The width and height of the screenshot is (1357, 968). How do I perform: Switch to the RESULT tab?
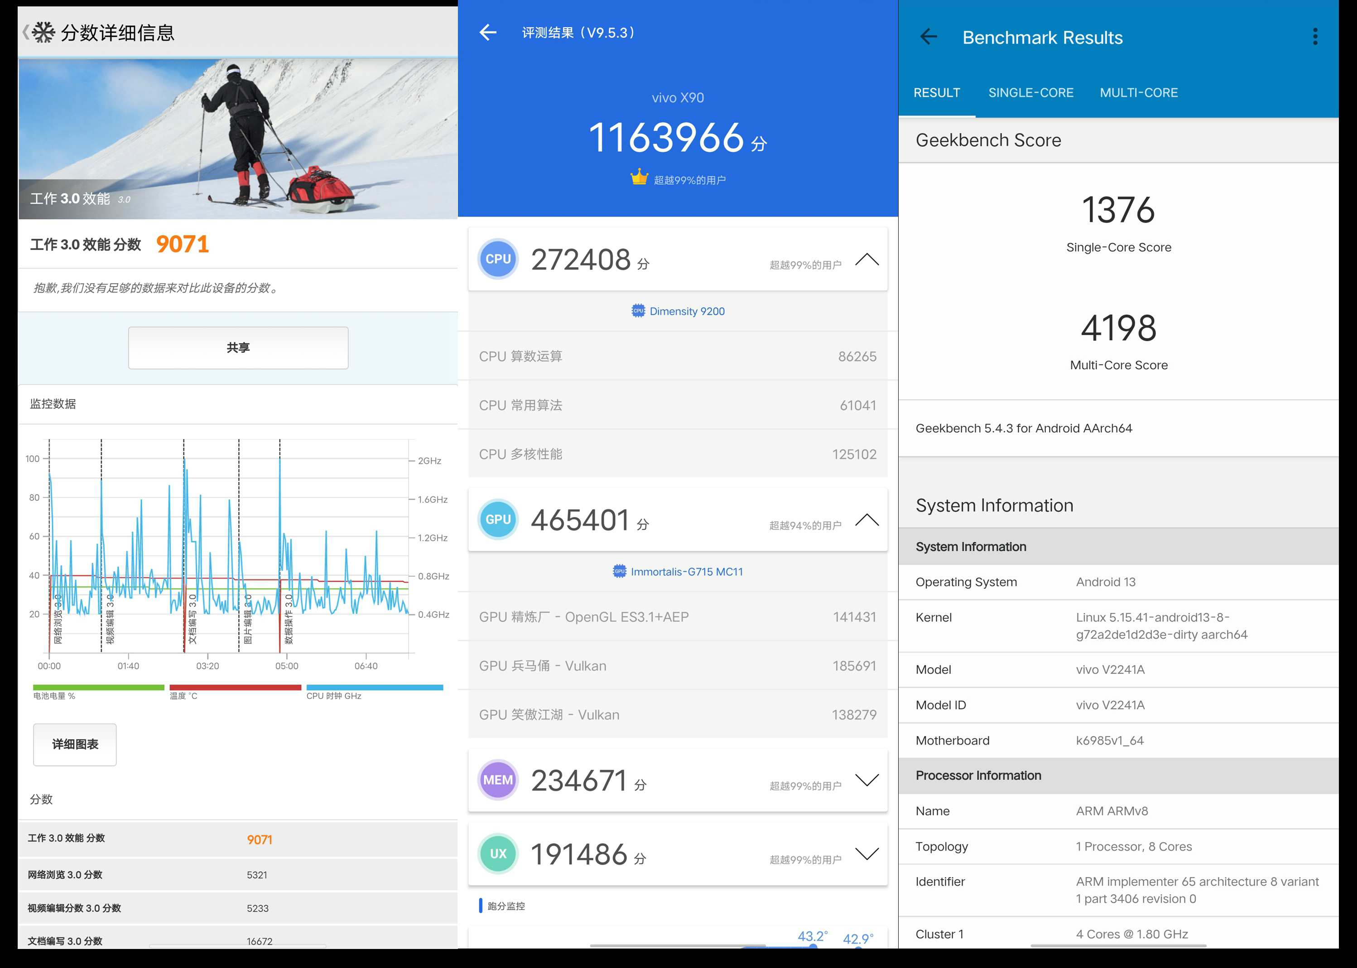pos(937,93)
